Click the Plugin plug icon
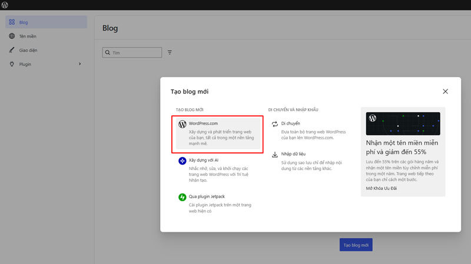This screenshot has height=264, width=471. click(x=12, y=64)
